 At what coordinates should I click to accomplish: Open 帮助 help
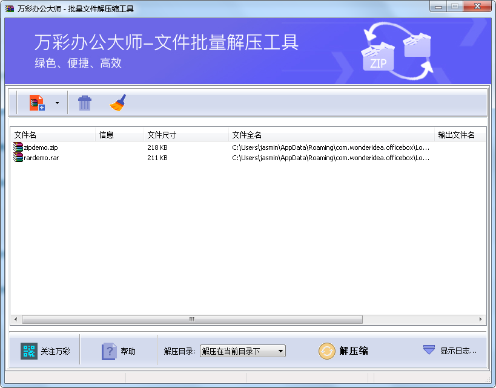click(128, 351)
